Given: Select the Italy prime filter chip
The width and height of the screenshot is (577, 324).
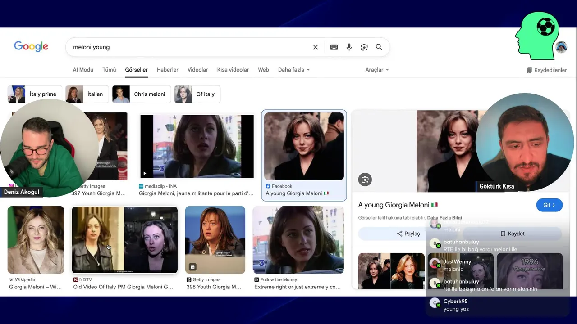Looking at the screenshot, I should pos(35,94).
